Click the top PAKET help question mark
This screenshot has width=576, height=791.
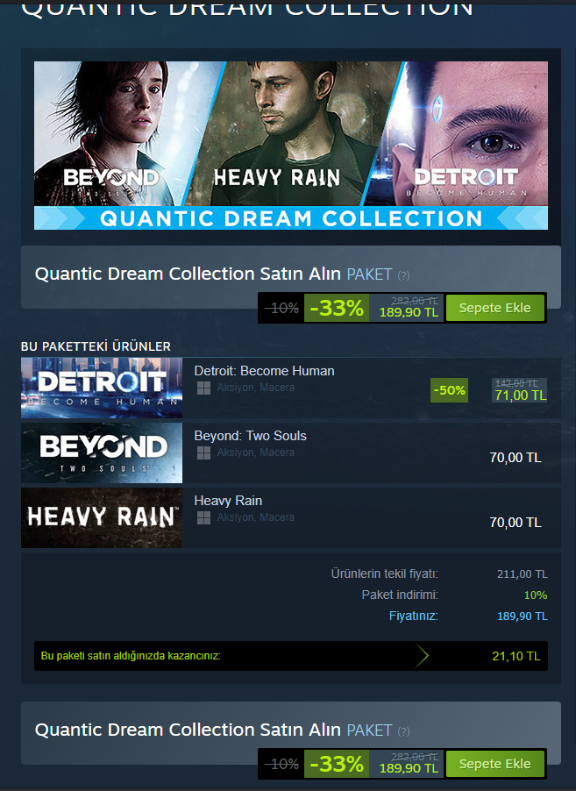coord(403,275)
